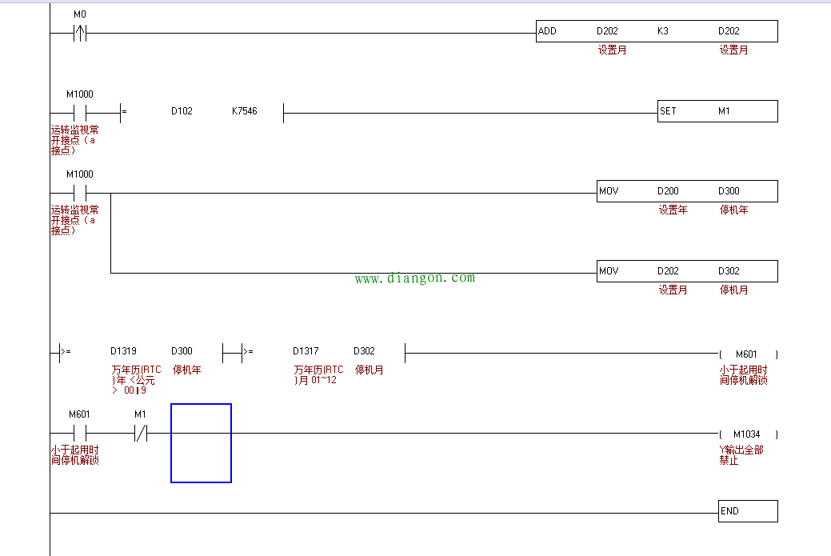Select the M1034 output coil

747,434
